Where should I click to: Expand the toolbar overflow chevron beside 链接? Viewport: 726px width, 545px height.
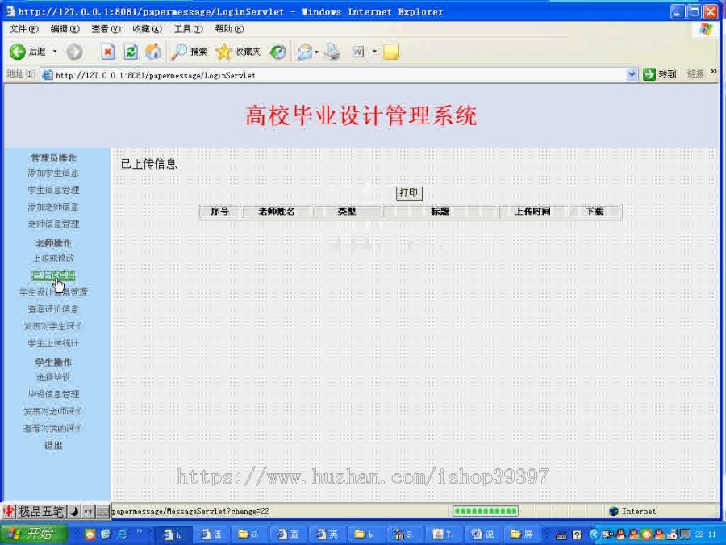point(714,71)
